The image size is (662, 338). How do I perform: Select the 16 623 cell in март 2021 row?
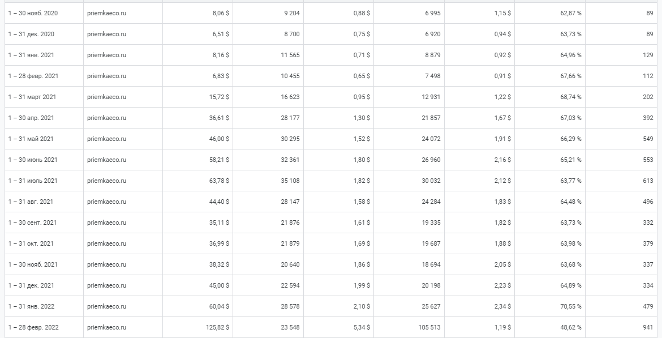click(x=290, y=97)
